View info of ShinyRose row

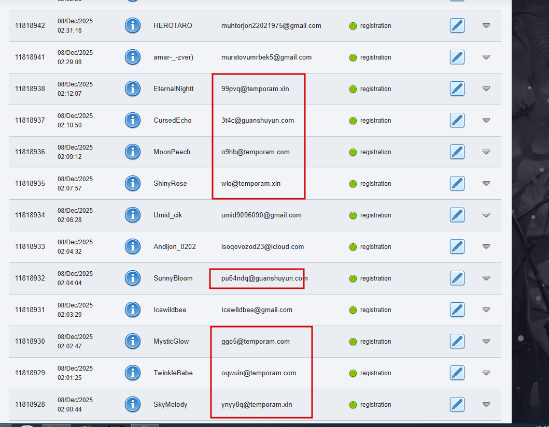click(132, 183)
